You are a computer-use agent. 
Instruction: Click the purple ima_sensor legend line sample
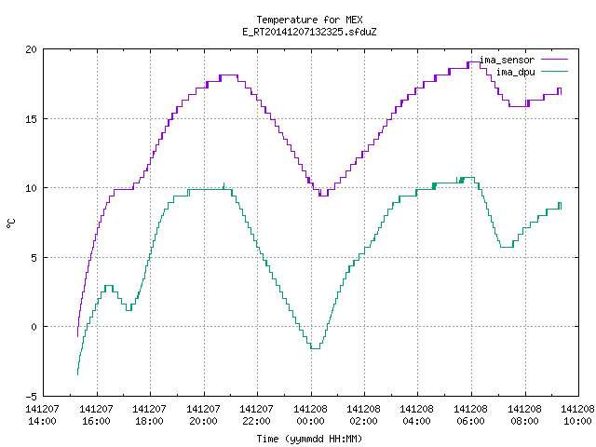(554, 60)
